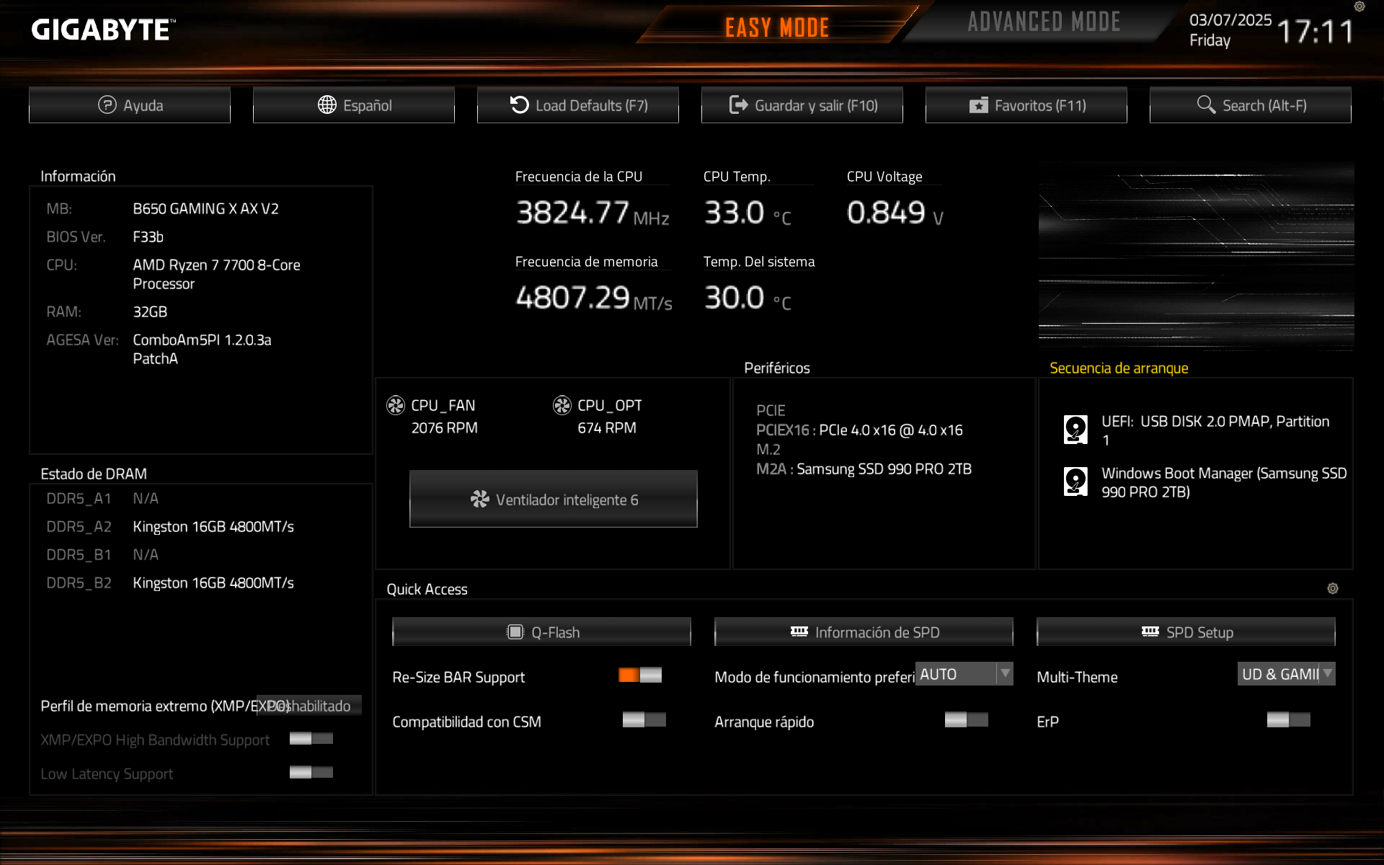Click M2A Samsung SSD 990 PRO 2TB entry
The height and width of the screenshot is (865, 1384).
tap(864, 469)
